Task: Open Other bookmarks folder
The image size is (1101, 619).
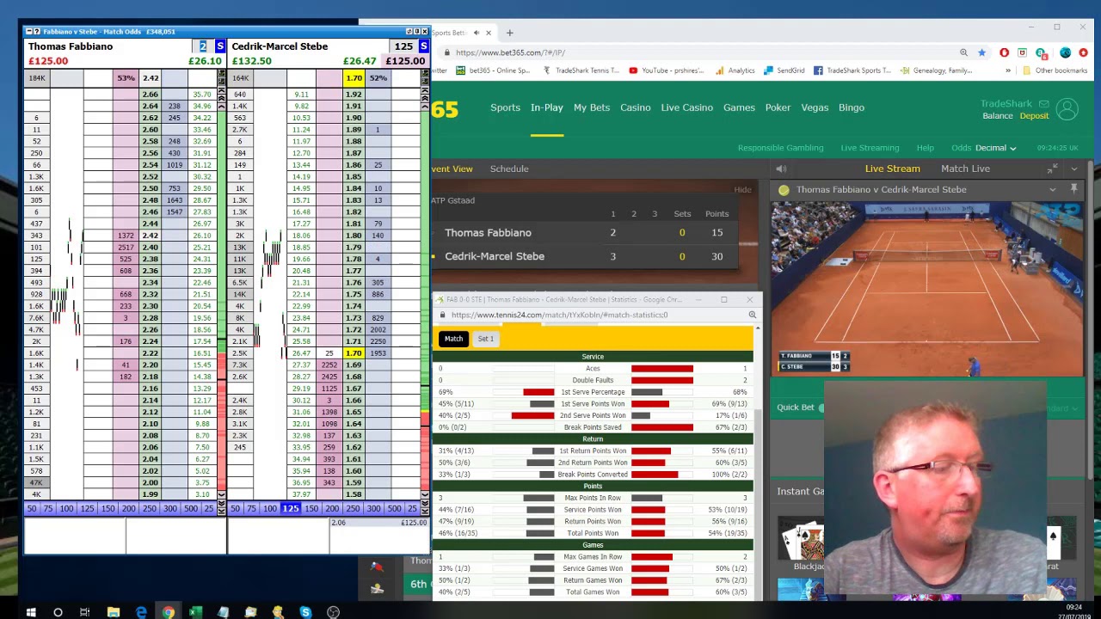Action: (1055, 70)
